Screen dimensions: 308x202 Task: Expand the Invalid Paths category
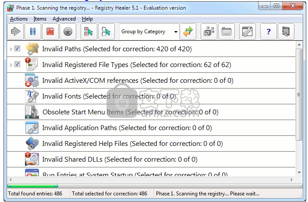(11, 49)
